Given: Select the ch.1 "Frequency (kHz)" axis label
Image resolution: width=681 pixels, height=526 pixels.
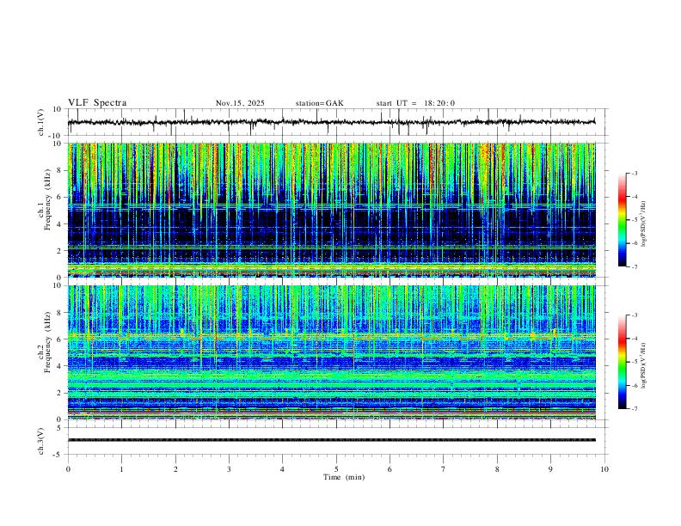Looking at the screenshot, I should click(47, 199).
